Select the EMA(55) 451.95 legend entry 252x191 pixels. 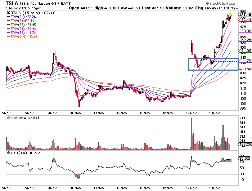pos(21,25)
